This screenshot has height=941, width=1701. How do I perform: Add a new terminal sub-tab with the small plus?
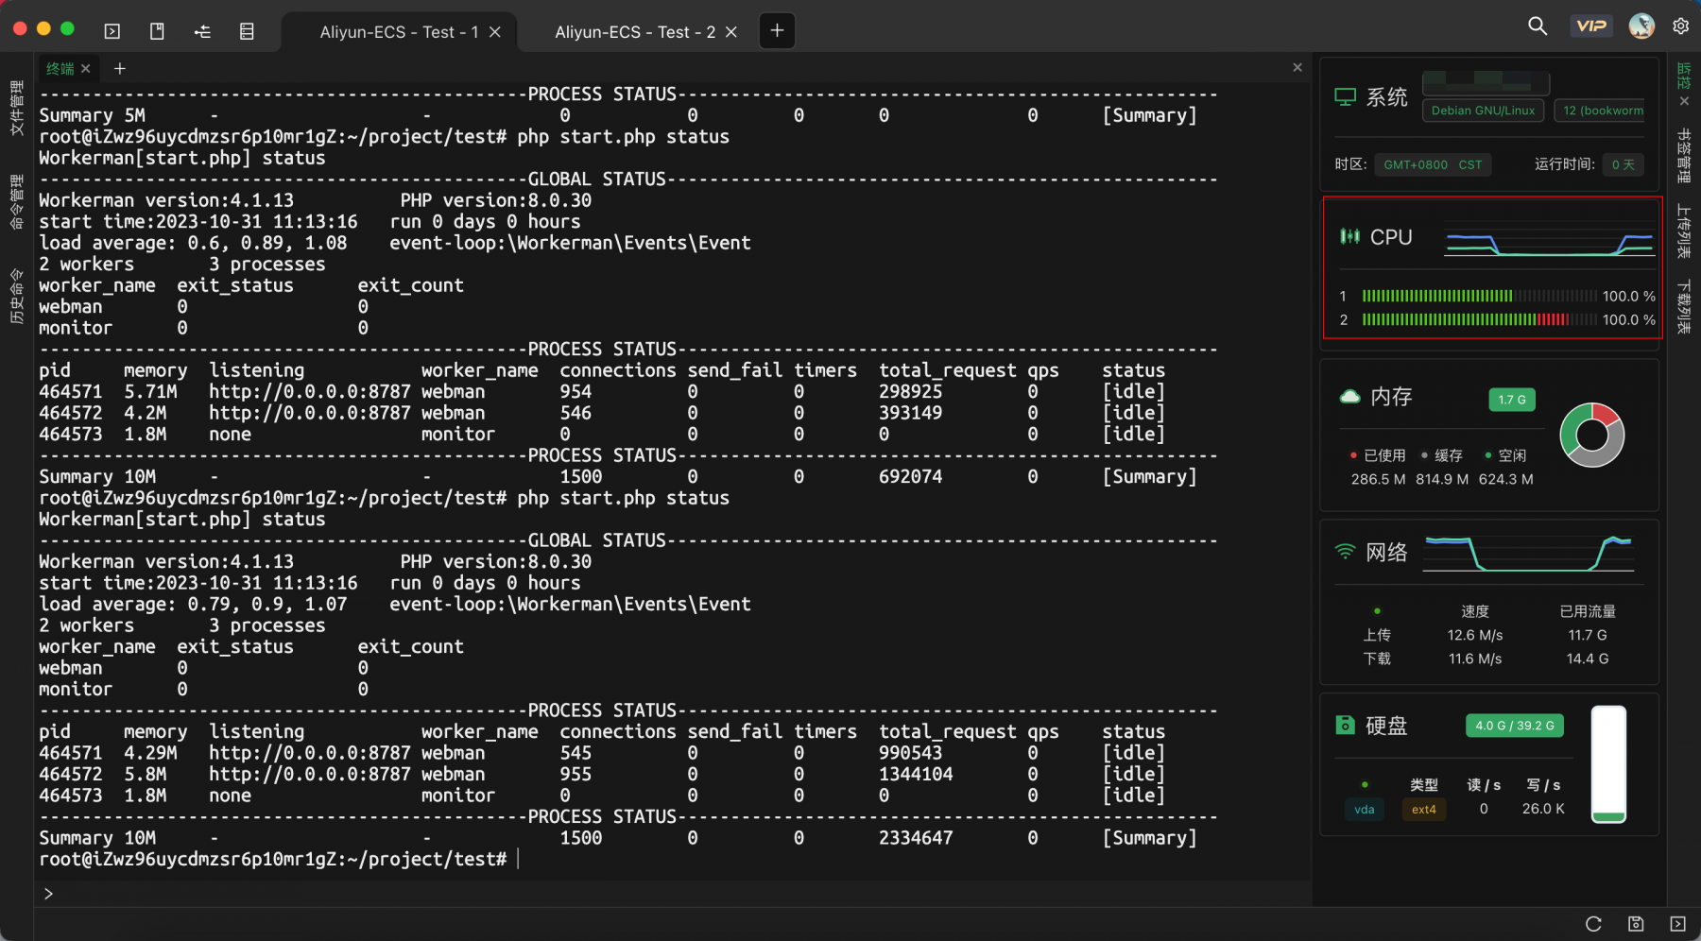[120, 69]
